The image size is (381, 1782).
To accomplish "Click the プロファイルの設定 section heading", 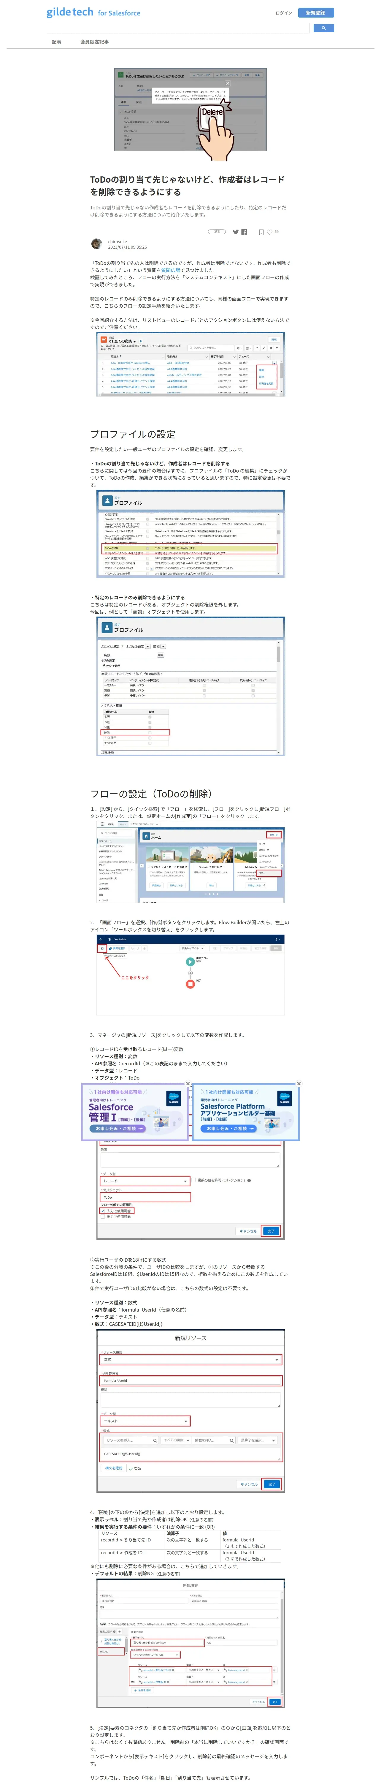I will coord(133,435).
